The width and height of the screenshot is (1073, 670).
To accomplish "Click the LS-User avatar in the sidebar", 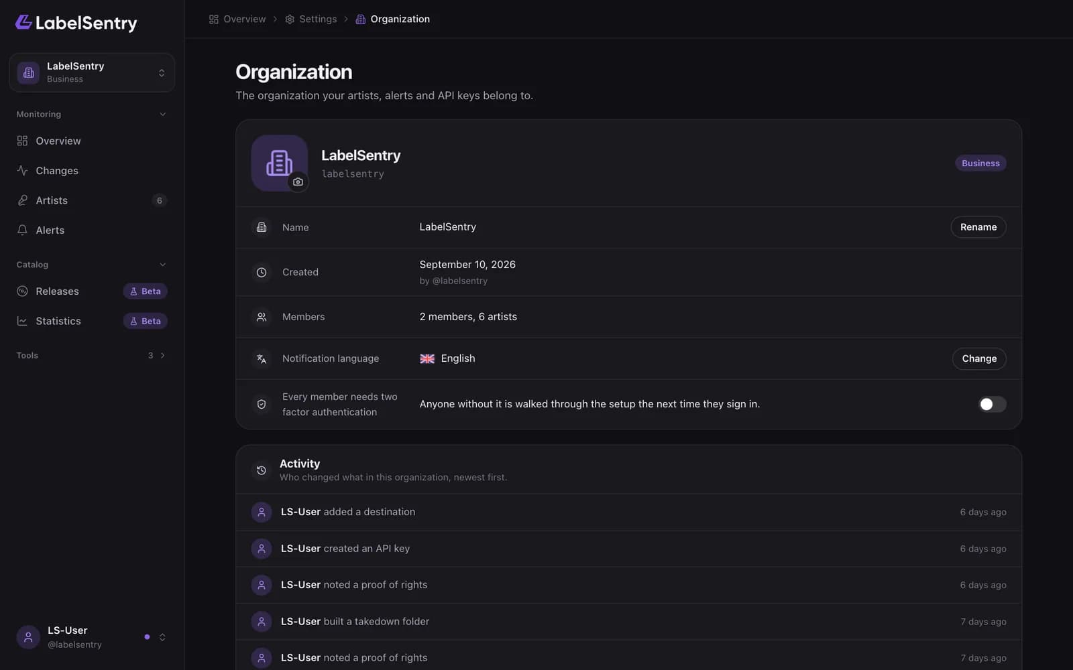I will pos(28,637).
